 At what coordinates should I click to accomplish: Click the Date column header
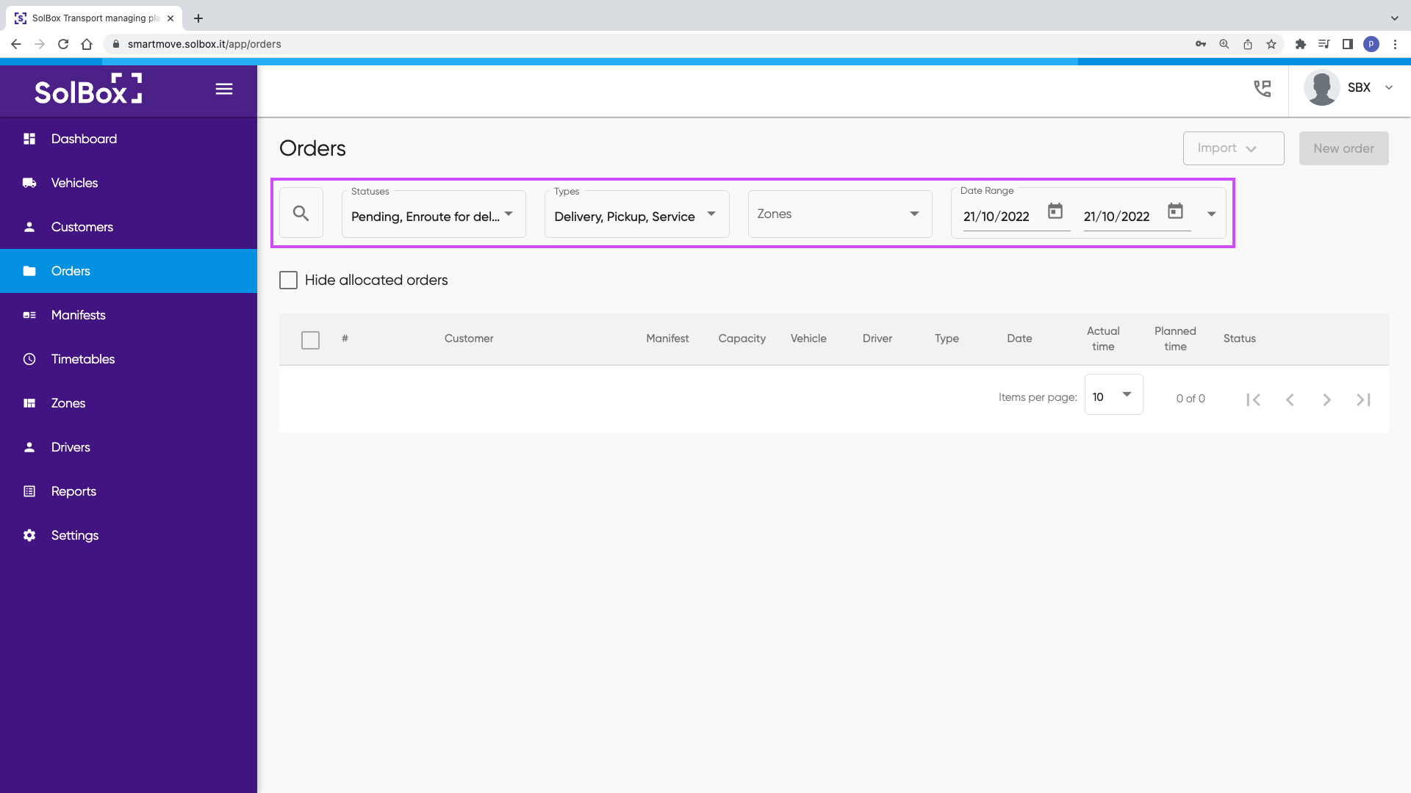[1019, 338]
